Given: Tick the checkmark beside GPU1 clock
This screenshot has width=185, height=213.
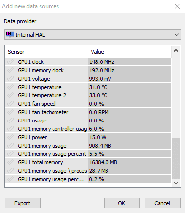Looking at the screenshot, I should click(x=10, y=62).
